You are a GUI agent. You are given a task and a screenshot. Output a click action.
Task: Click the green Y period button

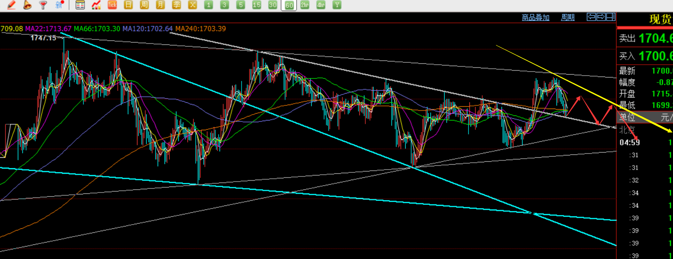tap(337, 5)
